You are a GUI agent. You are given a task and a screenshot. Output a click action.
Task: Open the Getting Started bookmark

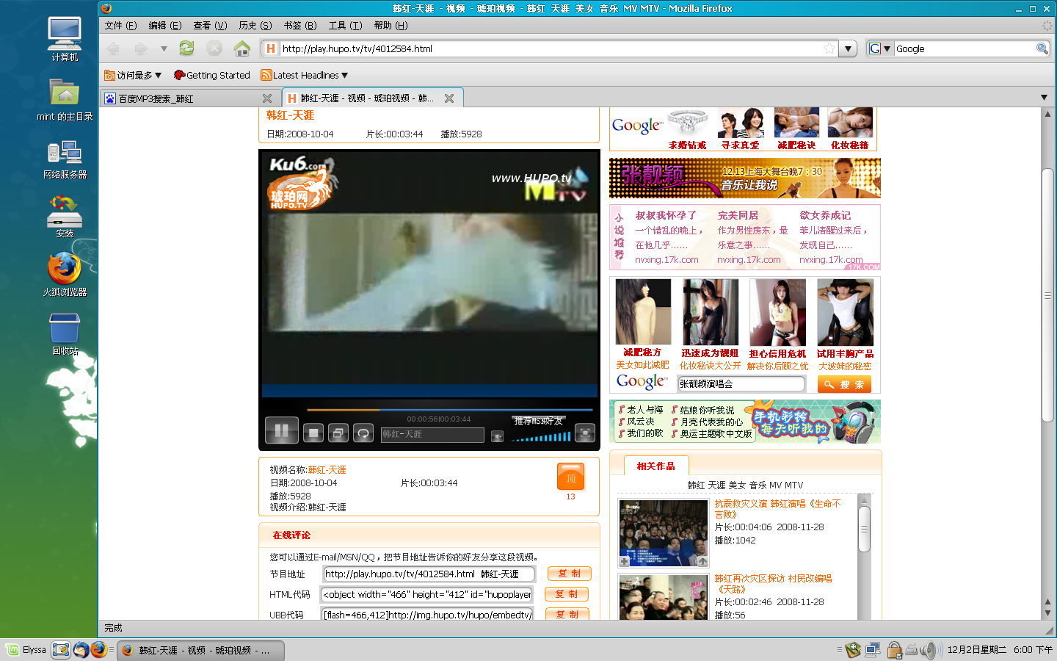212,75
